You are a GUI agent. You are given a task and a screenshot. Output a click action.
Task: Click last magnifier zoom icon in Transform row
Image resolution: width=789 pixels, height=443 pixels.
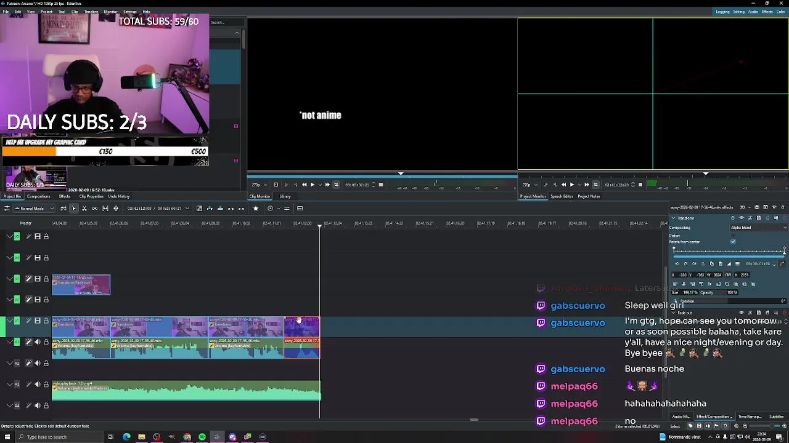tap(753, 284)
